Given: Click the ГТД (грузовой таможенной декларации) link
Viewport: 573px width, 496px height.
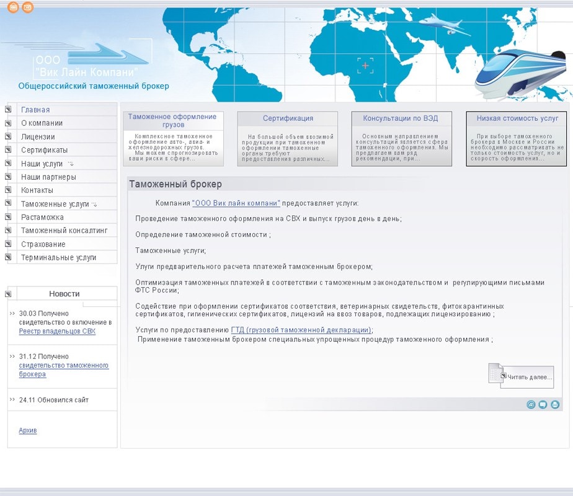Looking at the screenshot, I should pyautogui.click(x=301, y=330).
